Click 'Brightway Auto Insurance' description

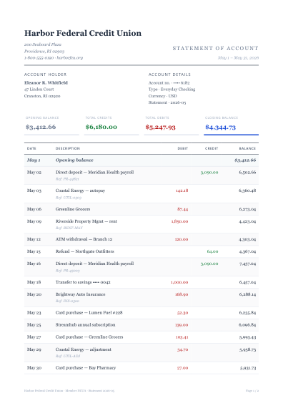(x=80, y=294)
